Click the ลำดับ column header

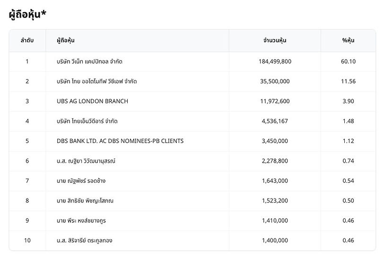point(27,40)
